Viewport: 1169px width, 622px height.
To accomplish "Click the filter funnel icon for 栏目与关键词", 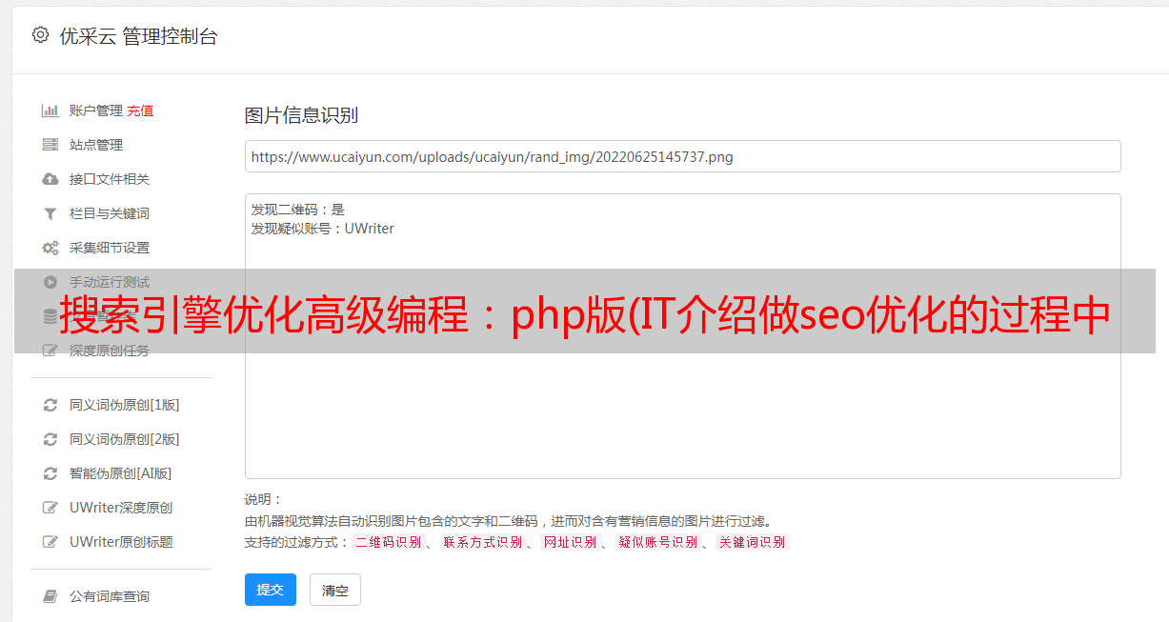I will point(50,213).
